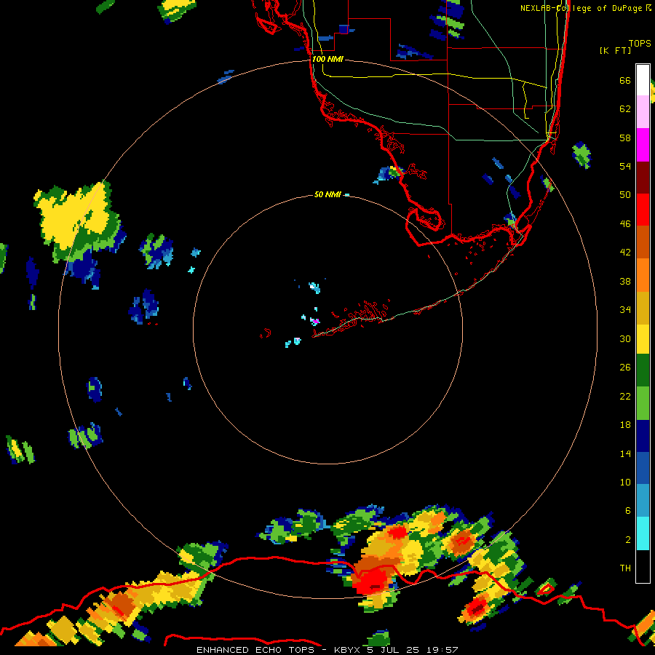Click the magenta echo pixel near the radar center
655x655 pixels.
point(316,322)
